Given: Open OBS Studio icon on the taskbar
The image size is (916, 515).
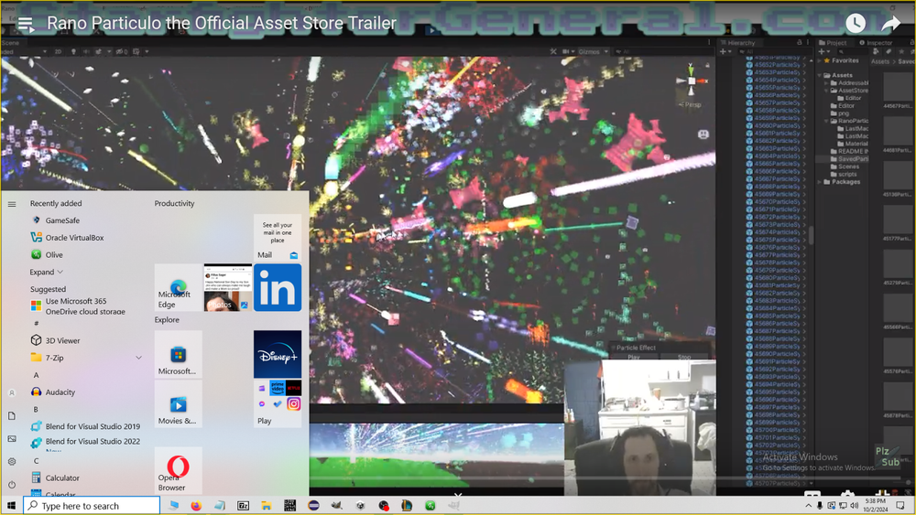Looking at the screenshot, I should click(383, 506).
